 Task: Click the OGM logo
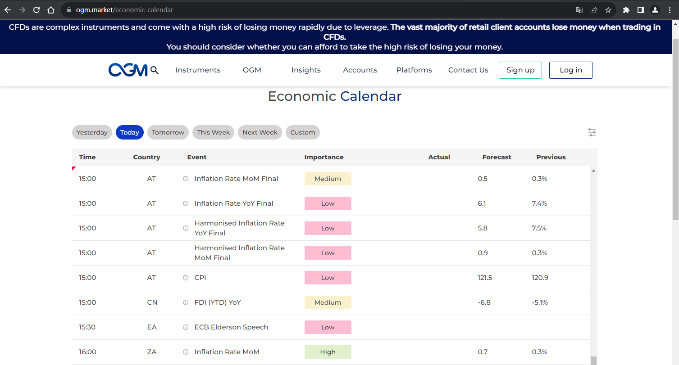click(128, 70)
